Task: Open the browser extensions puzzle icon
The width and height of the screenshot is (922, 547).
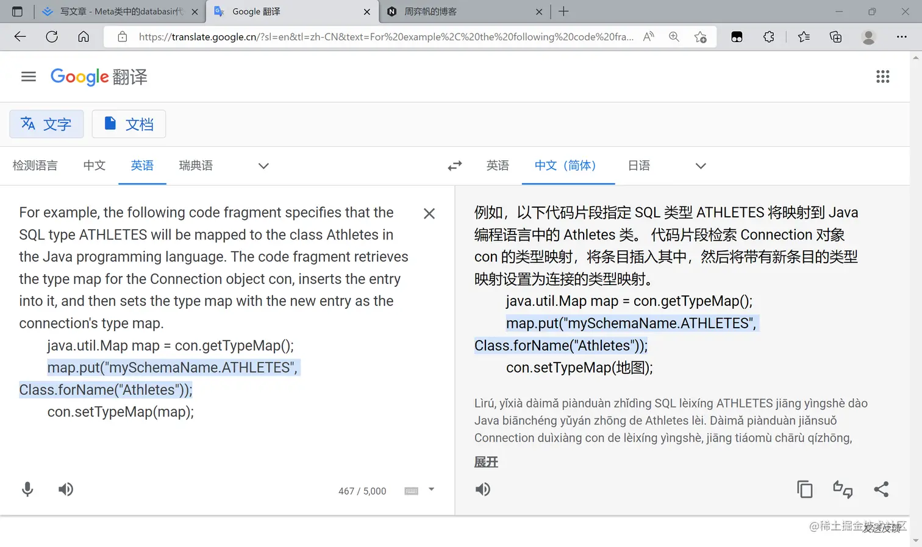Action: [x=769, y=37]
